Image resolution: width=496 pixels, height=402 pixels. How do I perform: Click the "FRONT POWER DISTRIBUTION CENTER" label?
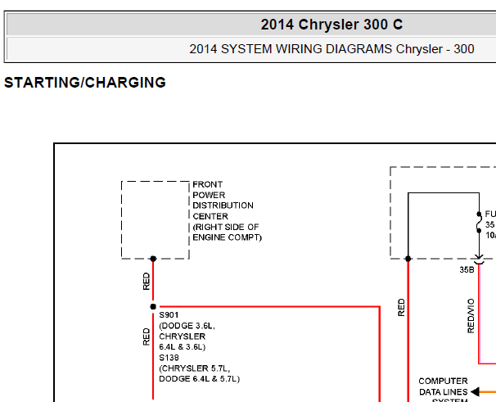[x=223, y=200]
